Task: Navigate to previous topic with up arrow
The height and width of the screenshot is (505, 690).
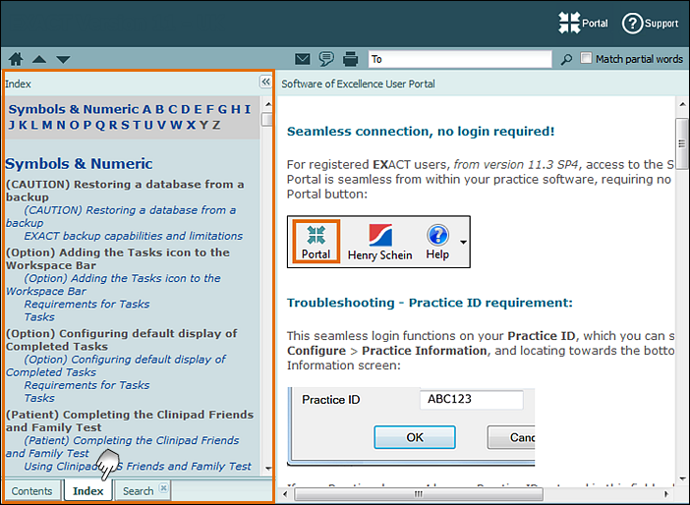Action: pyautogui.click(x=39, y=59)
